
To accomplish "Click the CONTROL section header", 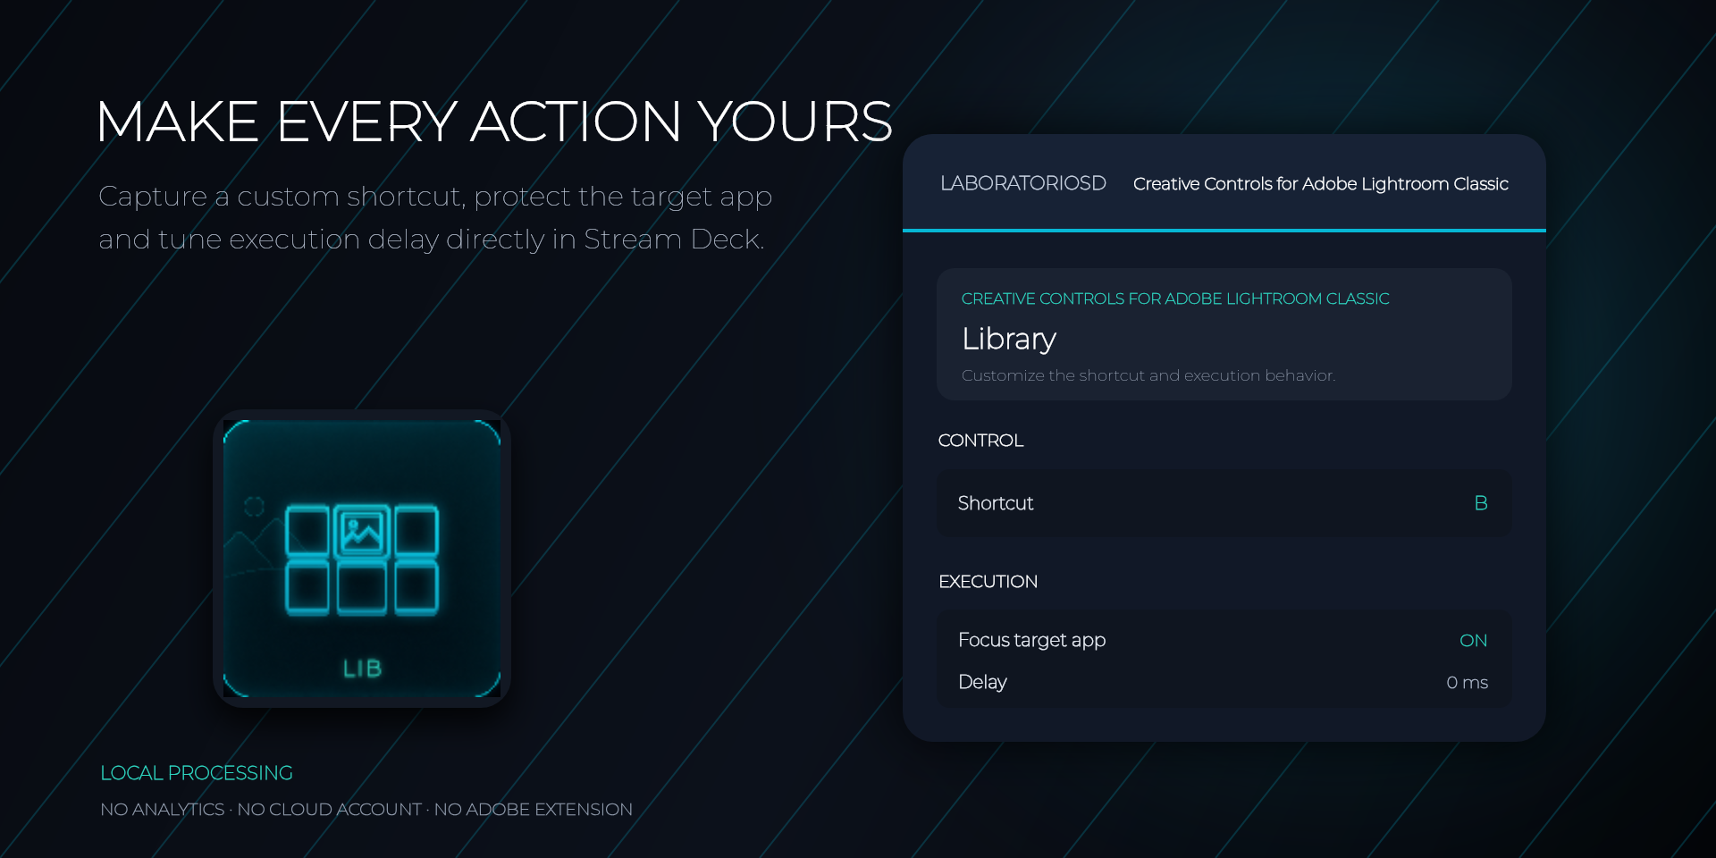I will (x=980, y=441).
